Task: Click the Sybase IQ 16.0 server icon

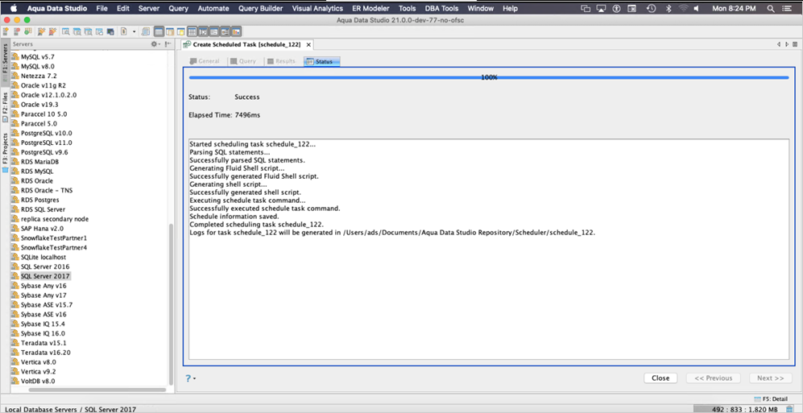Action: point(14,333)
